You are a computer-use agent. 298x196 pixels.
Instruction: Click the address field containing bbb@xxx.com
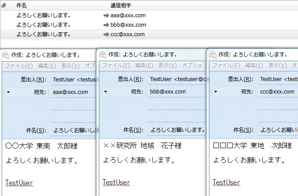click(177, 92)
